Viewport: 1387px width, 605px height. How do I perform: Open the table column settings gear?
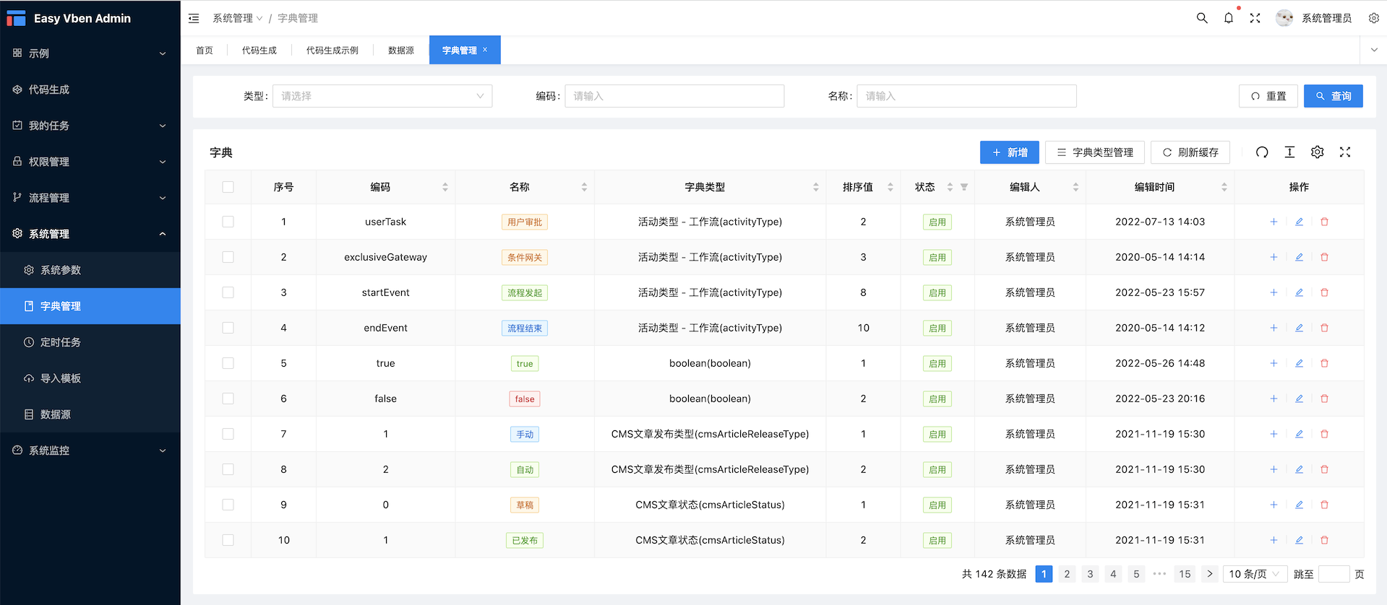[x=1318, y=152]
